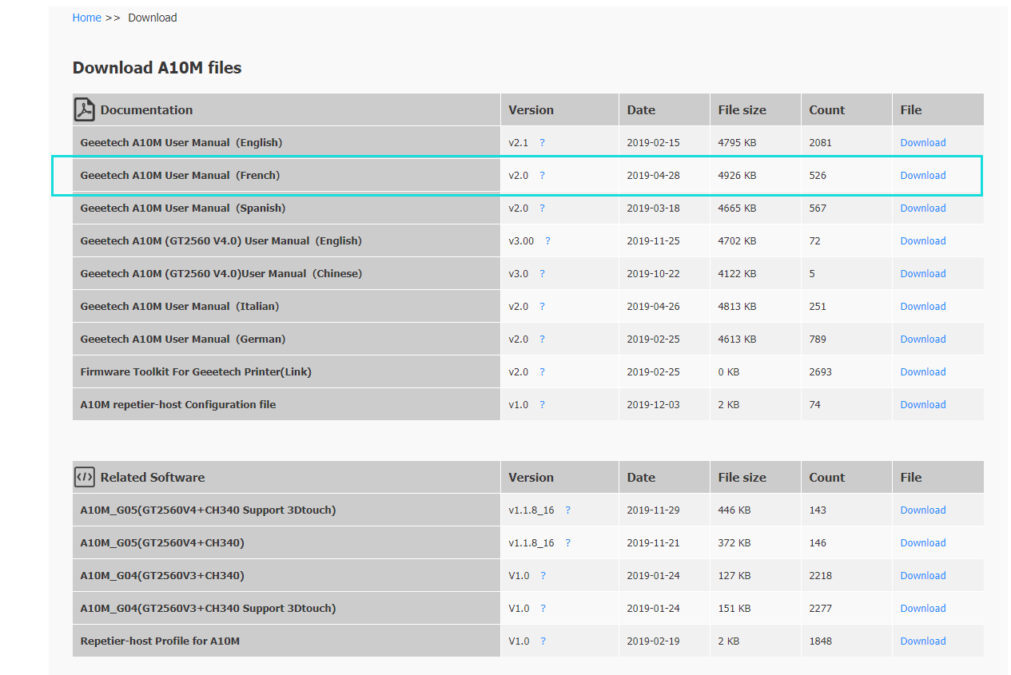
Task: Download A10M_G04 GT2560V3+CH340 firmware without 3Dtouch
Action: (922, 576)
